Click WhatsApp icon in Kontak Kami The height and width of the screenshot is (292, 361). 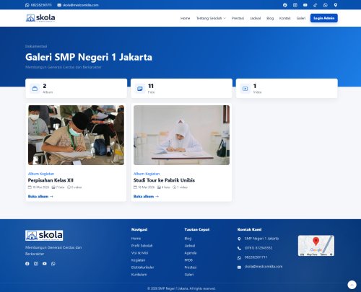(239, 257)
